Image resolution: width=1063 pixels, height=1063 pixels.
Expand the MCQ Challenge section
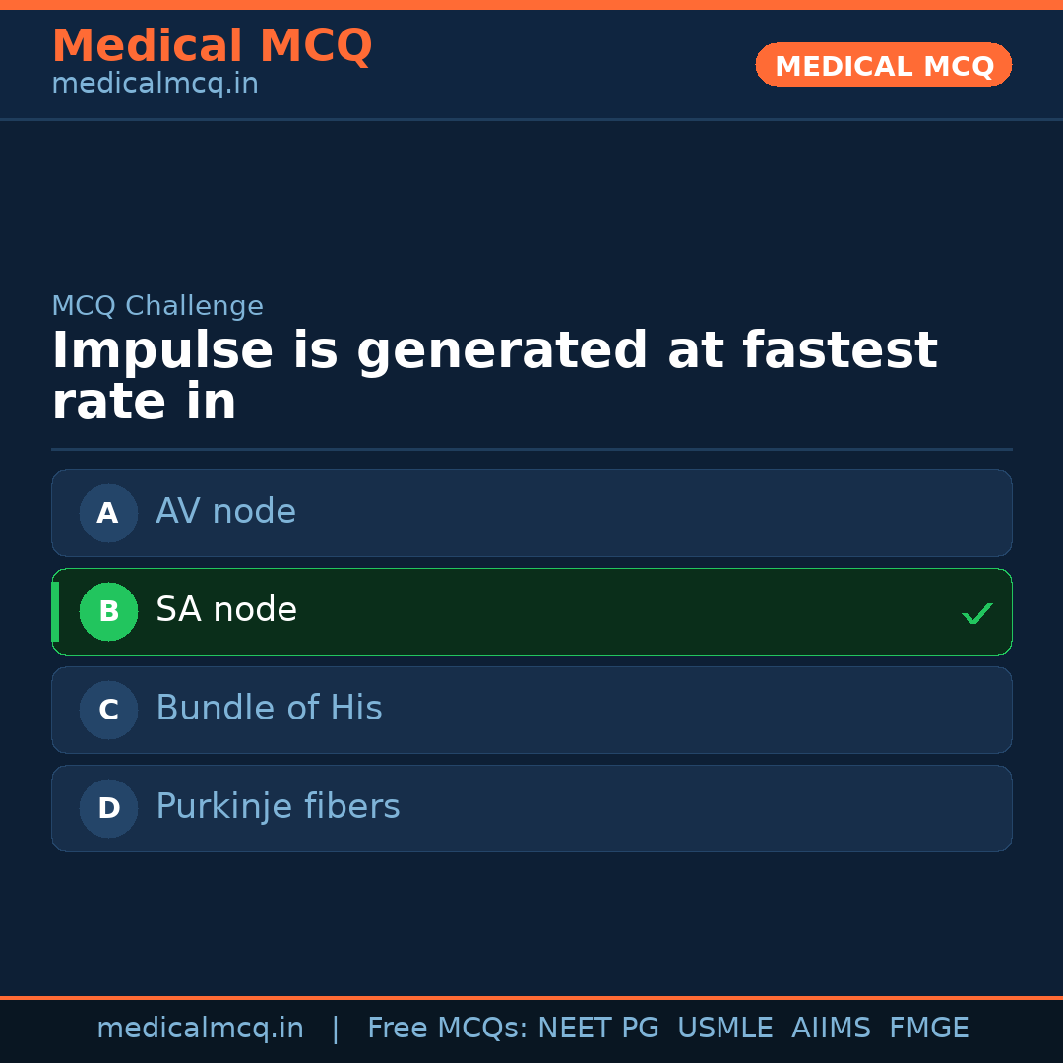(x=157, y=306)
